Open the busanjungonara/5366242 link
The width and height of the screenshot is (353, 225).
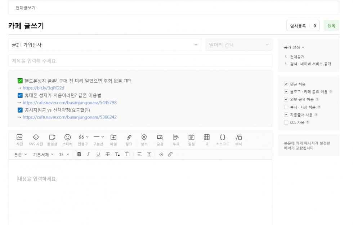click(x=70, y=117)
